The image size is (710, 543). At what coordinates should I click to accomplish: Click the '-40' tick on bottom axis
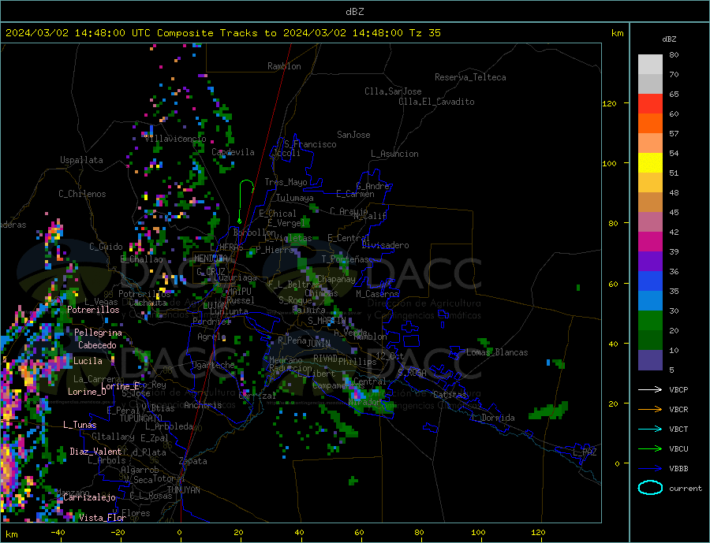pyautogui.click(x=58, y=533)
